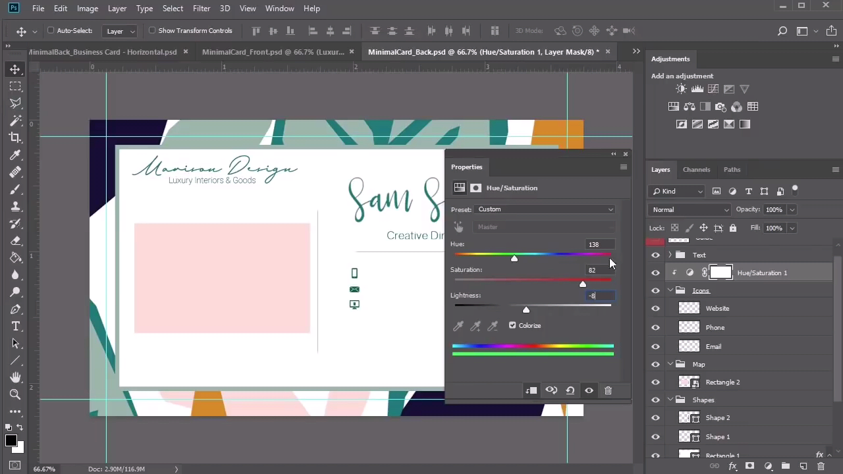Uncheck the Colorize checkbox
The height and width of the screenshot is (474, 843).
[x=512, y=325]
